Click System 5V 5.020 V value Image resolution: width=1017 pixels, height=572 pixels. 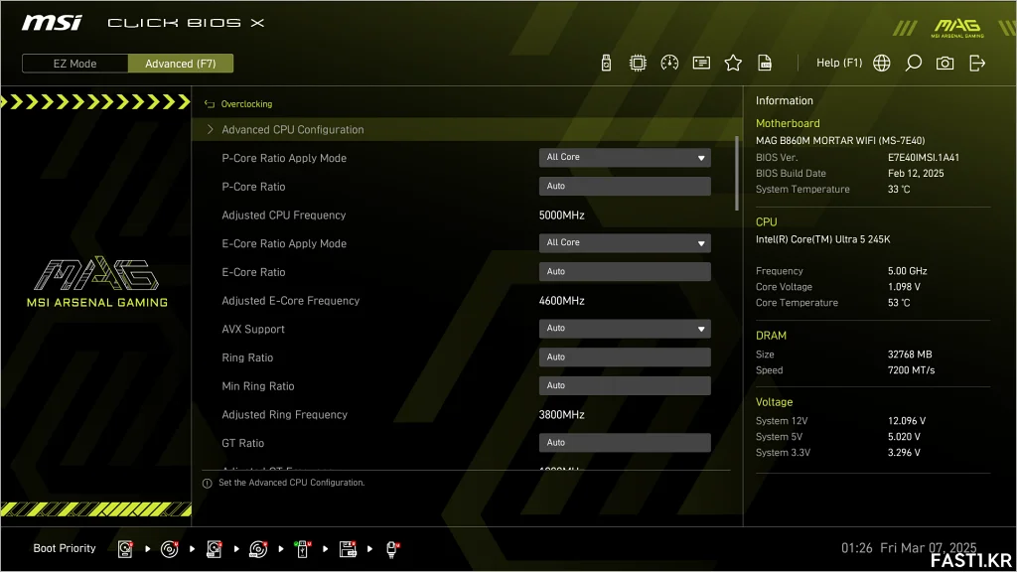tap(904, 437)
